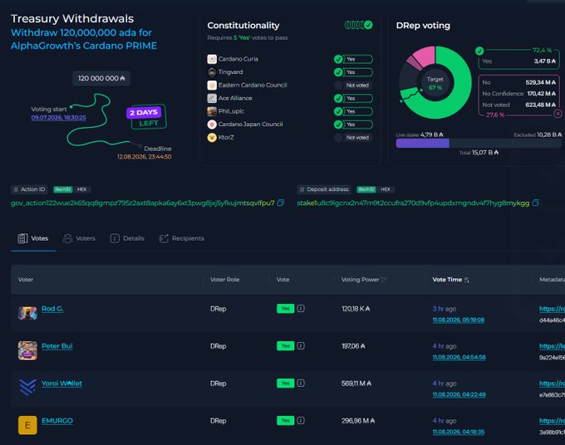Open voting start date 09.07.2026 link

click(58, 117)
